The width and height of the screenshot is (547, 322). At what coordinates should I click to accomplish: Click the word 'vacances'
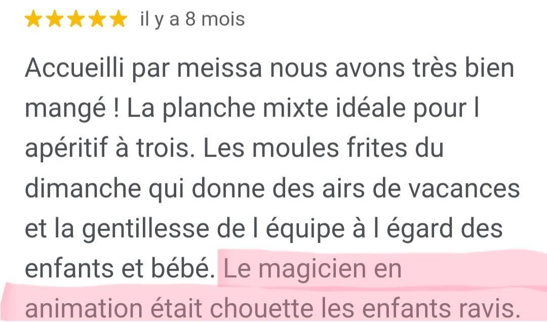pos(464,189)
